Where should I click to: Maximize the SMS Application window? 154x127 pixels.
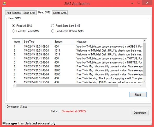[139, 3]
